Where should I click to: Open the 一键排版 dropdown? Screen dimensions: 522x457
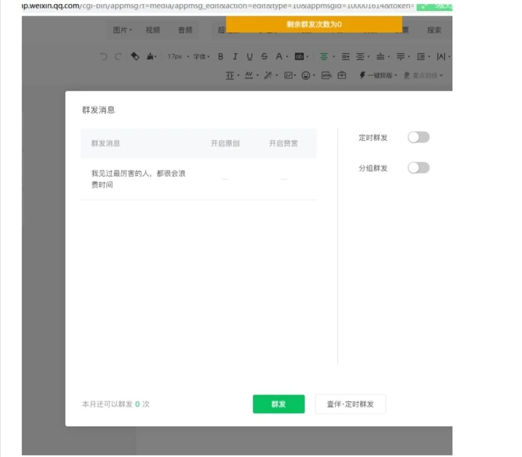[x=378, y=75]
